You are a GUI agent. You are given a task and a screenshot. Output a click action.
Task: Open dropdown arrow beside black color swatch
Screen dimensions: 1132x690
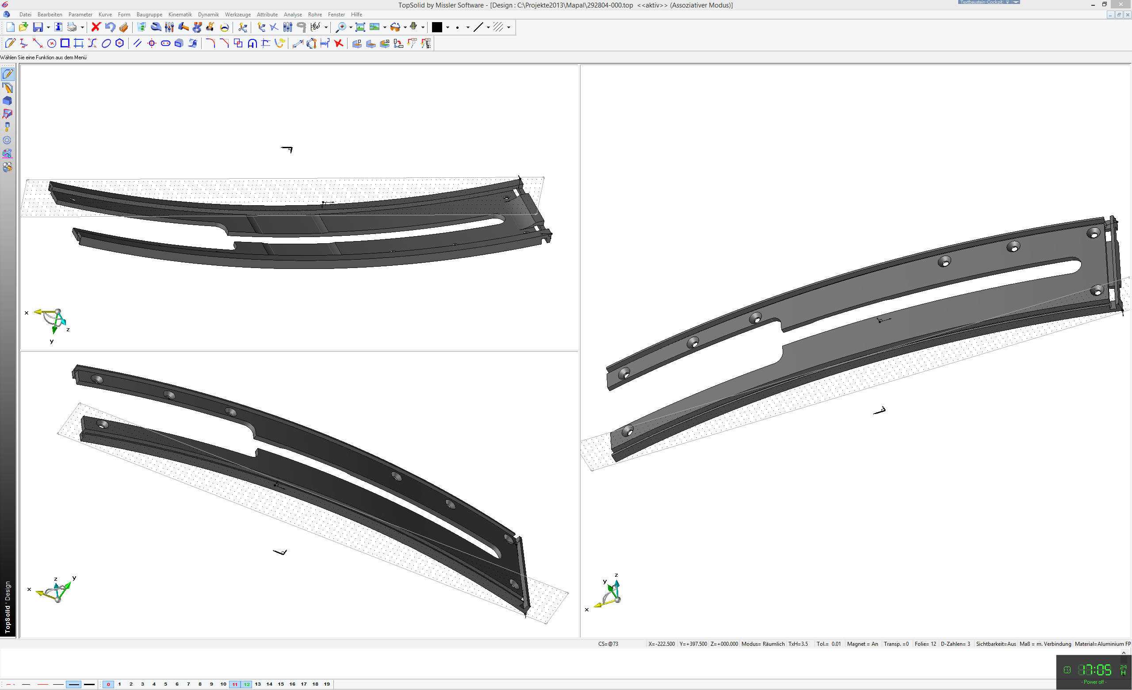447,27
